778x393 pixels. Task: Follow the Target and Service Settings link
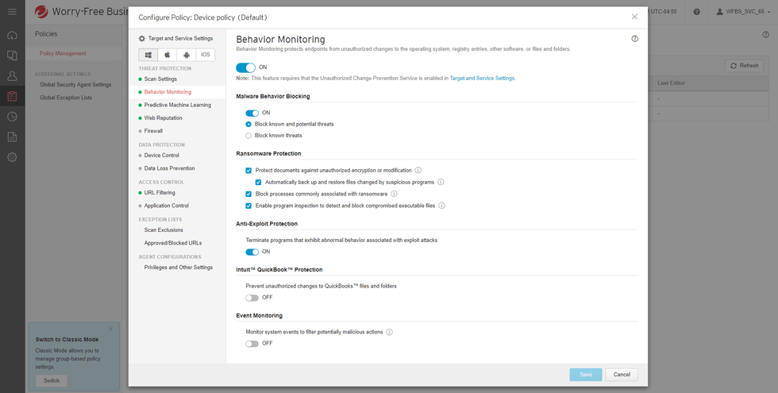[x=482, y=79]
